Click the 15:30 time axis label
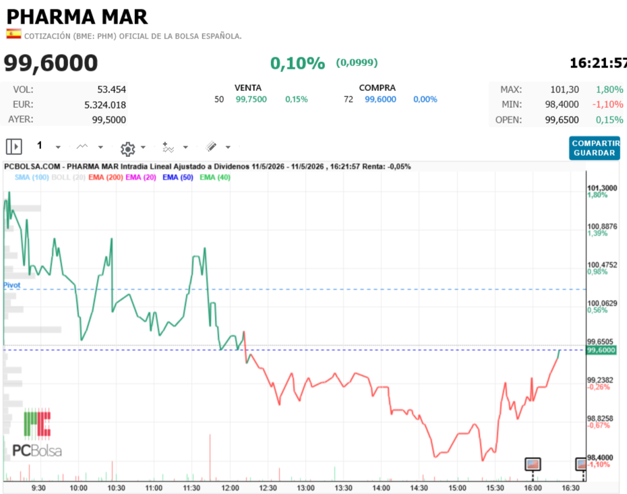 pos(495,488)
